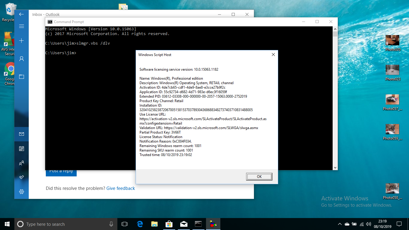The height and width of the screenshot is (230, 409).
Task: Open the volume speaker tray icon
Action: point(369,224)
